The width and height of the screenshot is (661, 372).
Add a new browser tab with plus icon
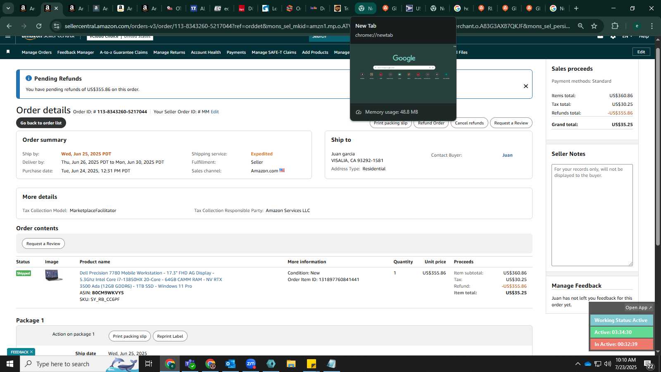[576, 8]
